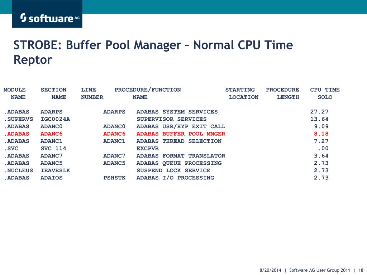This screenshot has height=275, width=367.
Task: Click the CPU value 7.27
Action: [321, 141]
